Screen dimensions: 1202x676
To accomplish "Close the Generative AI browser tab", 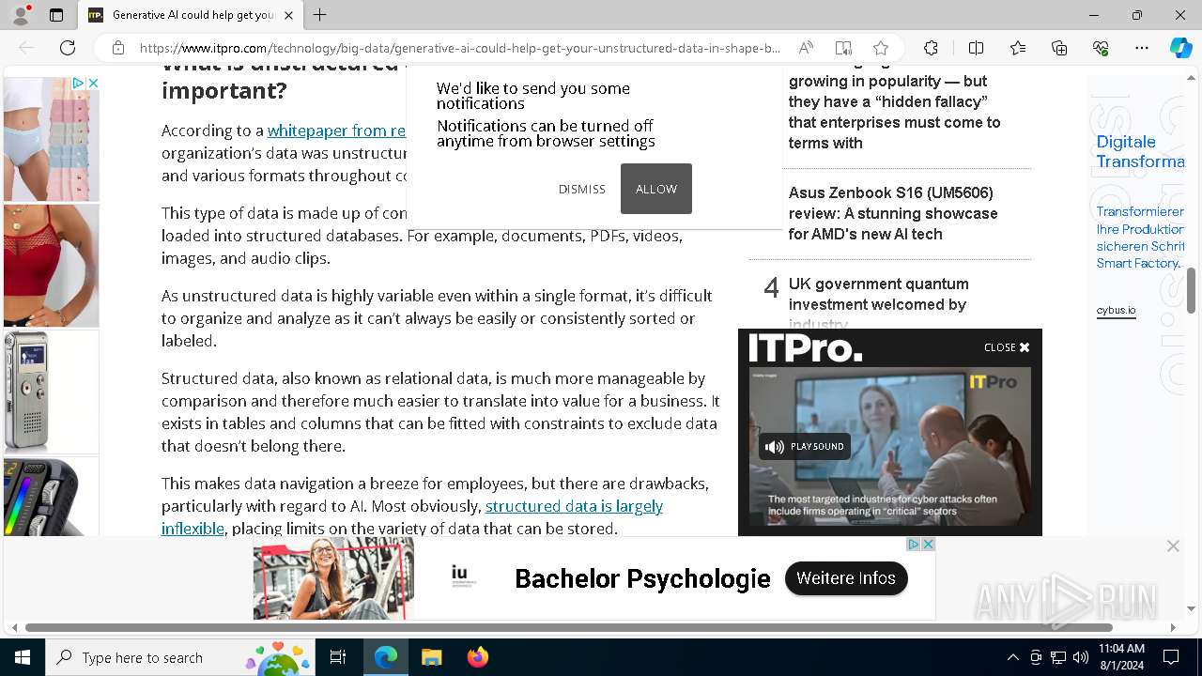I will point(288,15).
